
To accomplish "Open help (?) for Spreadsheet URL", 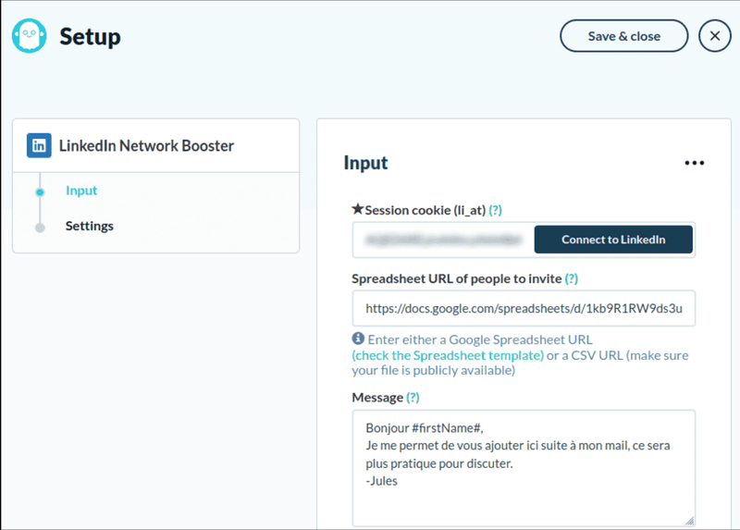I will 571,279.
